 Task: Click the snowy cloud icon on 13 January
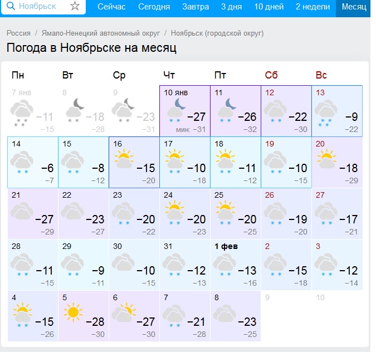[x=326, y=113]
